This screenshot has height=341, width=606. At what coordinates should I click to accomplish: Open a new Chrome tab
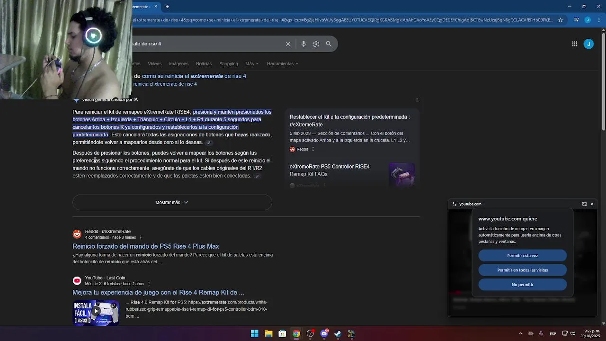click(167, 6)
